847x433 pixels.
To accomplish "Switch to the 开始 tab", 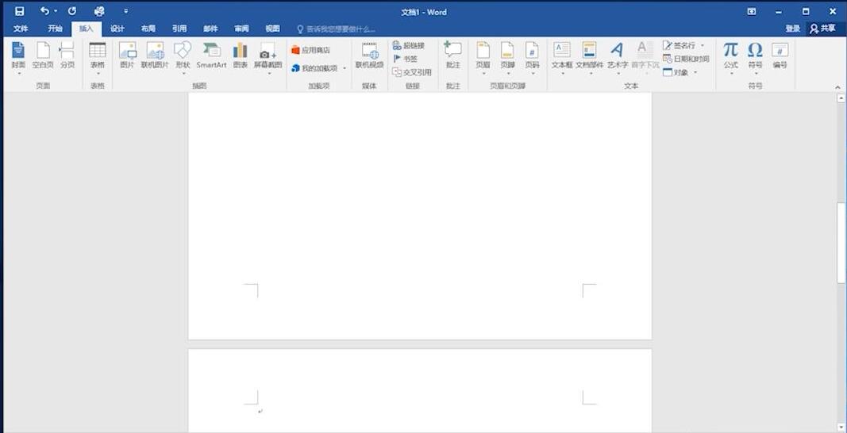I will pyautogui.click(x=55, y=29).
